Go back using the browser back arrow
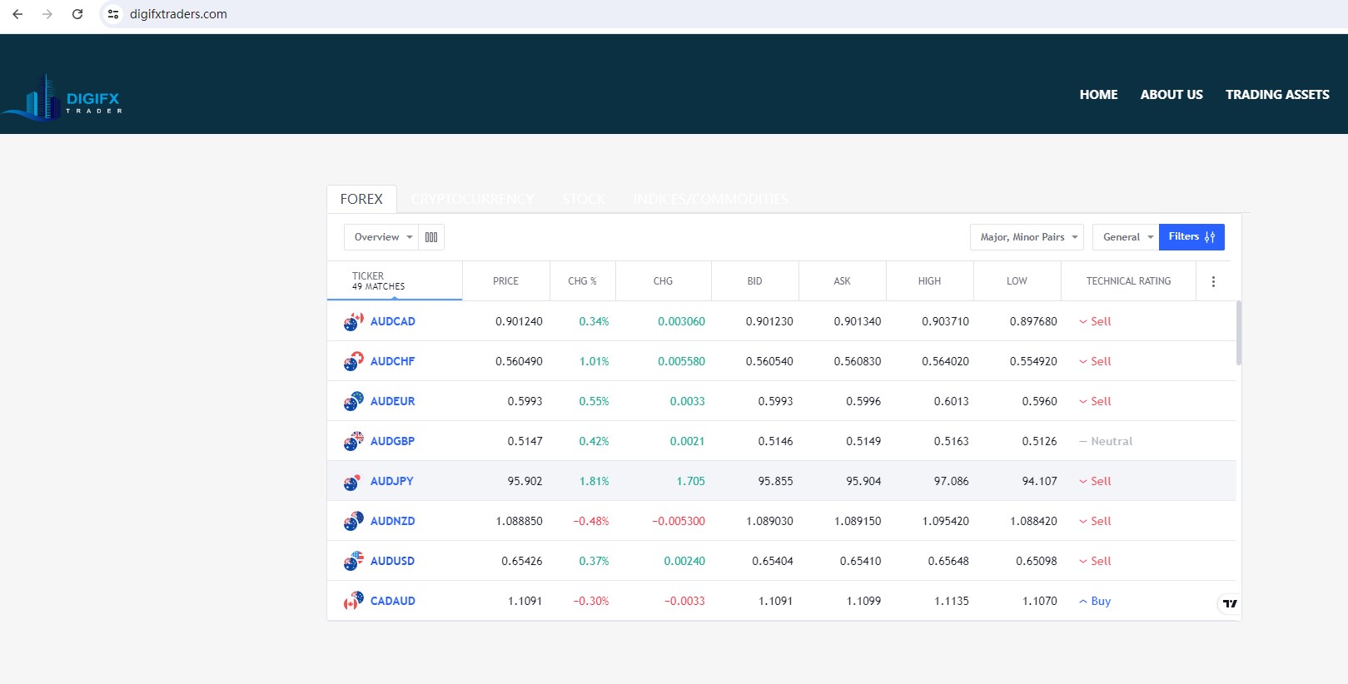This screenshot has height=684, width=1348. click(x=17, y=14)
